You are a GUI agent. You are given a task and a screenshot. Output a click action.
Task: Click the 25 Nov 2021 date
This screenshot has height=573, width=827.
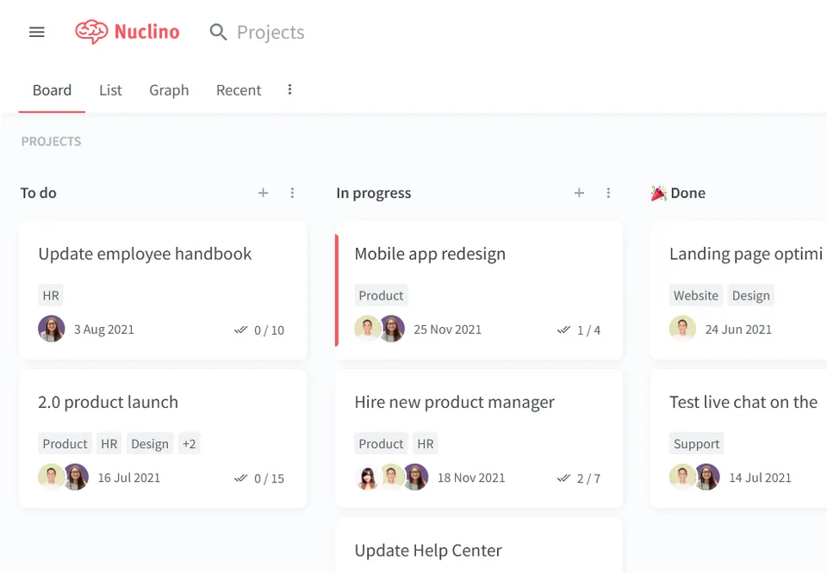point(447,330)
